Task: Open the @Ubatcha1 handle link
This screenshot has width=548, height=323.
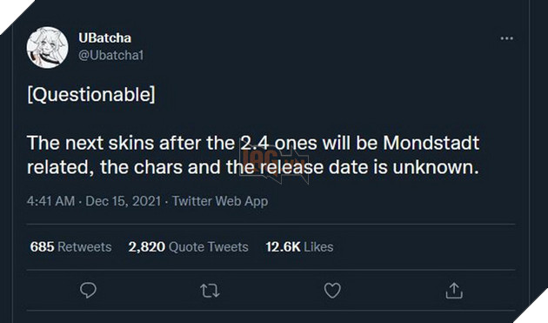Action: pyautogui.click(x=110, y=56)
